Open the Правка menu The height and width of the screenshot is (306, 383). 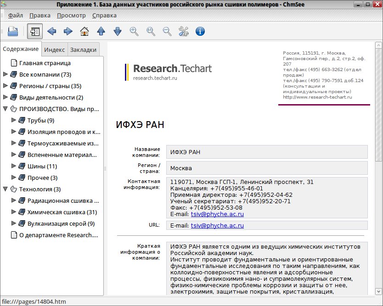[40, 16]
